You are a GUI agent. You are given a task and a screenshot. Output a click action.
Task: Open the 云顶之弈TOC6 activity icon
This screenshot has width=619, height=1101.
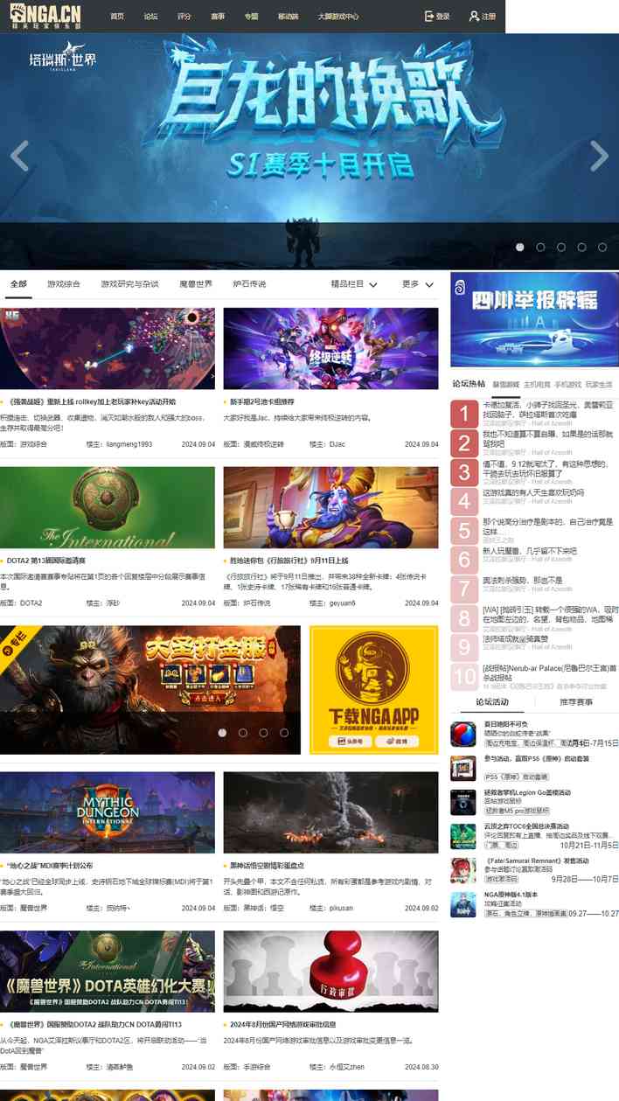click(x=463, y=836)
